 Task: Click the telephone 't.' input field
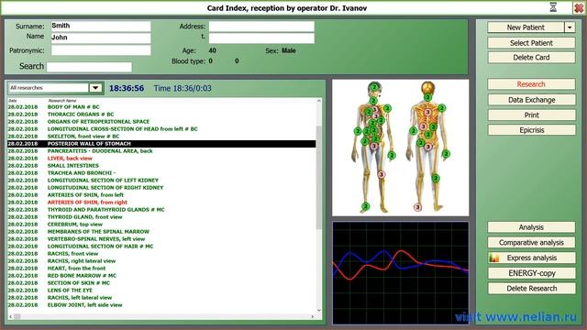point(261,38)
